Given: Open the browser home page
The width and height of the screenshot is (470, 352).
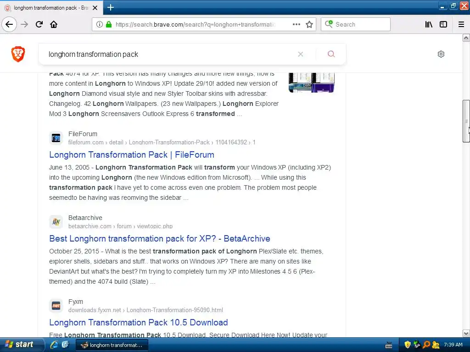Looking at the screenshot, I should click(54, 24).
